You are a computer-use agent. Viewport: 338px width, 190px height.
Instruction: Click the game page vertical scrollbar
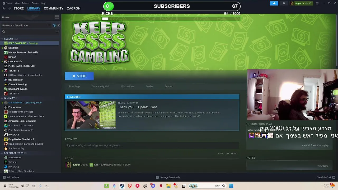(337, 40)
